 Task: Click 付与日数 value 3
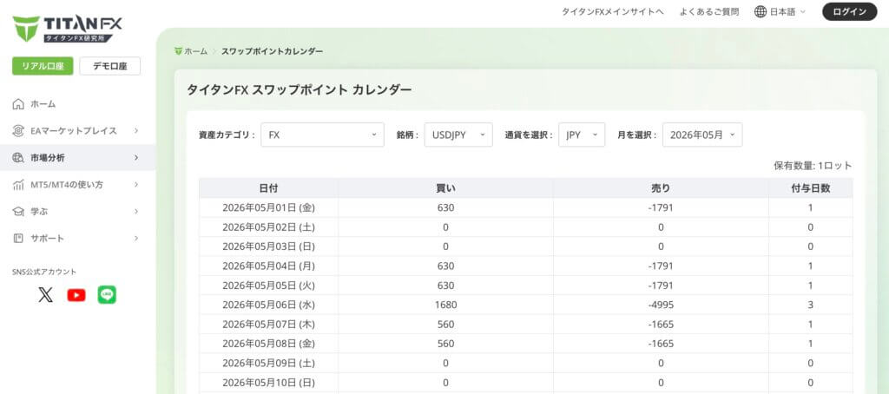pos(810,305)
